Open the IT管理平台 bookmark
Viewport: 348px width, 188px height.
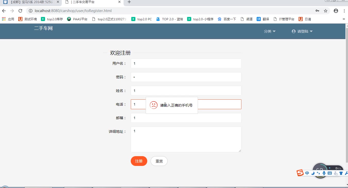(284, 19)
